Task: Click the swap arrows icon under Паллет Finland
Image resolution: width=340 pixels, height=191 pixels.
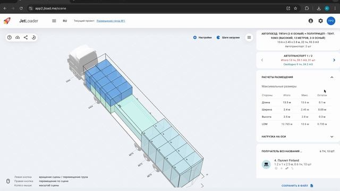Action: pos(287,168)
